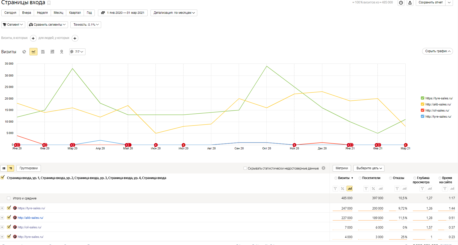
Task: Click chart icon under the Отказы column
Action: click(x=404, y=189)
